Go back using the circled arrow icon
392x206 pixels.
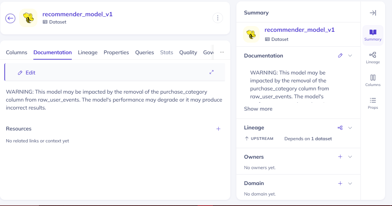10,18
